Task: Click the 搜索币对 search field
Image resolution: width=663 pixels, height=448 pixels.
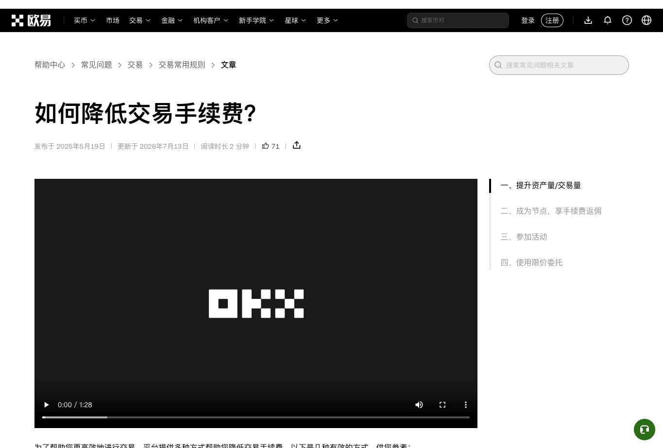Action: point(458,20)
